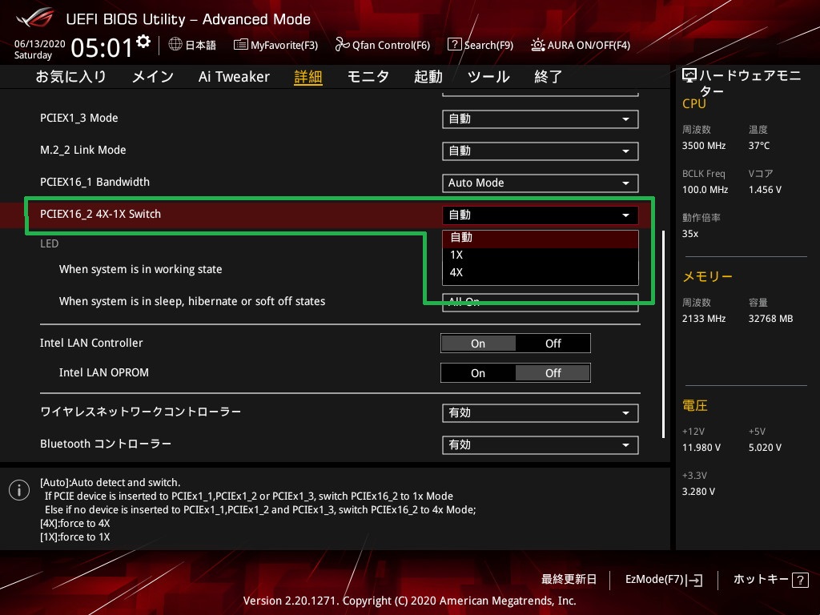The width and height of the screenshot is (820, 615).
Task: Click 最終更新日 button
Action: (x=569, y=580)
